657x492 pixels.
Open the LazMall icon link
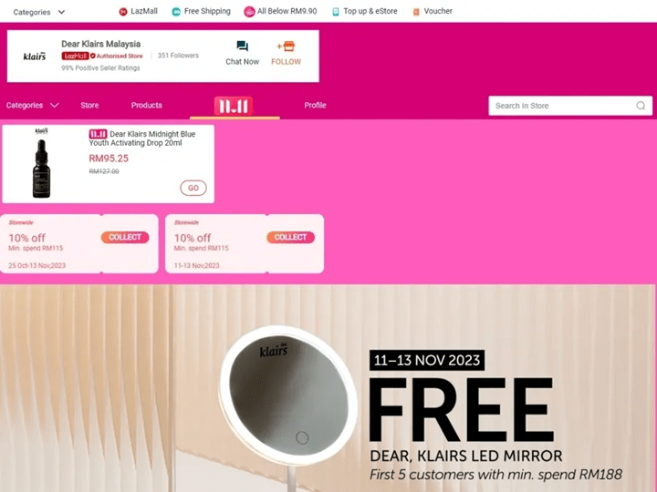pyautogui.click(x=123, y=12)
